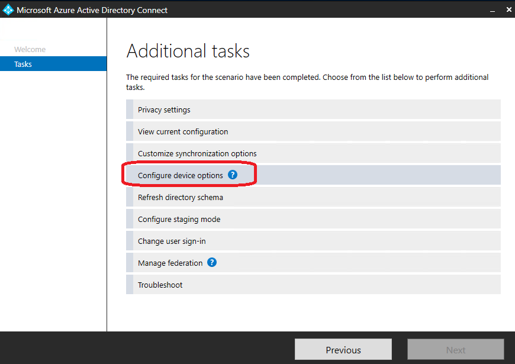Select the Welcome entry in the sidebar
Viewport: 515px width, 364px height.
(30, 49)
